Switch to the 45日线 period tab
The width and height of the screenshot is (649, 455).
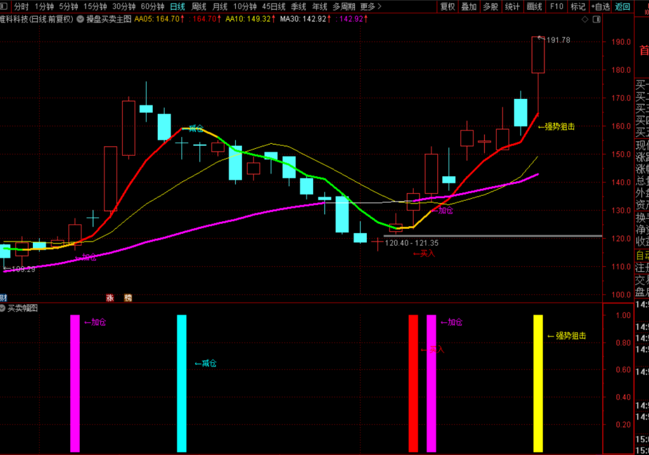[x=274, y=6]
